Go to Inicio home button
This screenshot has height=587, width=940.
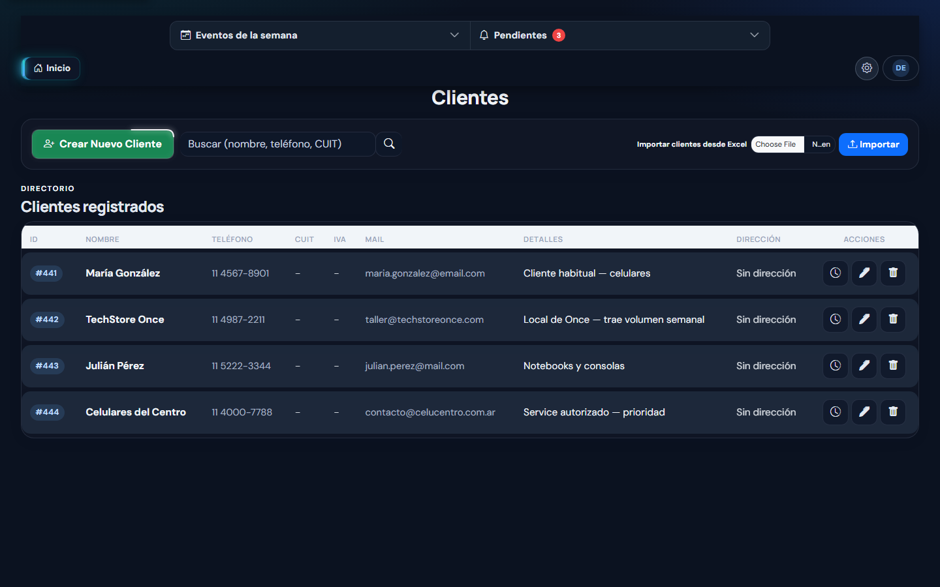(51, 68)
